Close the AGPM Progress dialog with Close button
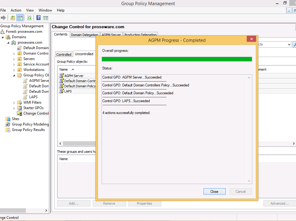The height and width of the screenshot is (221, 296). point(214,191)
